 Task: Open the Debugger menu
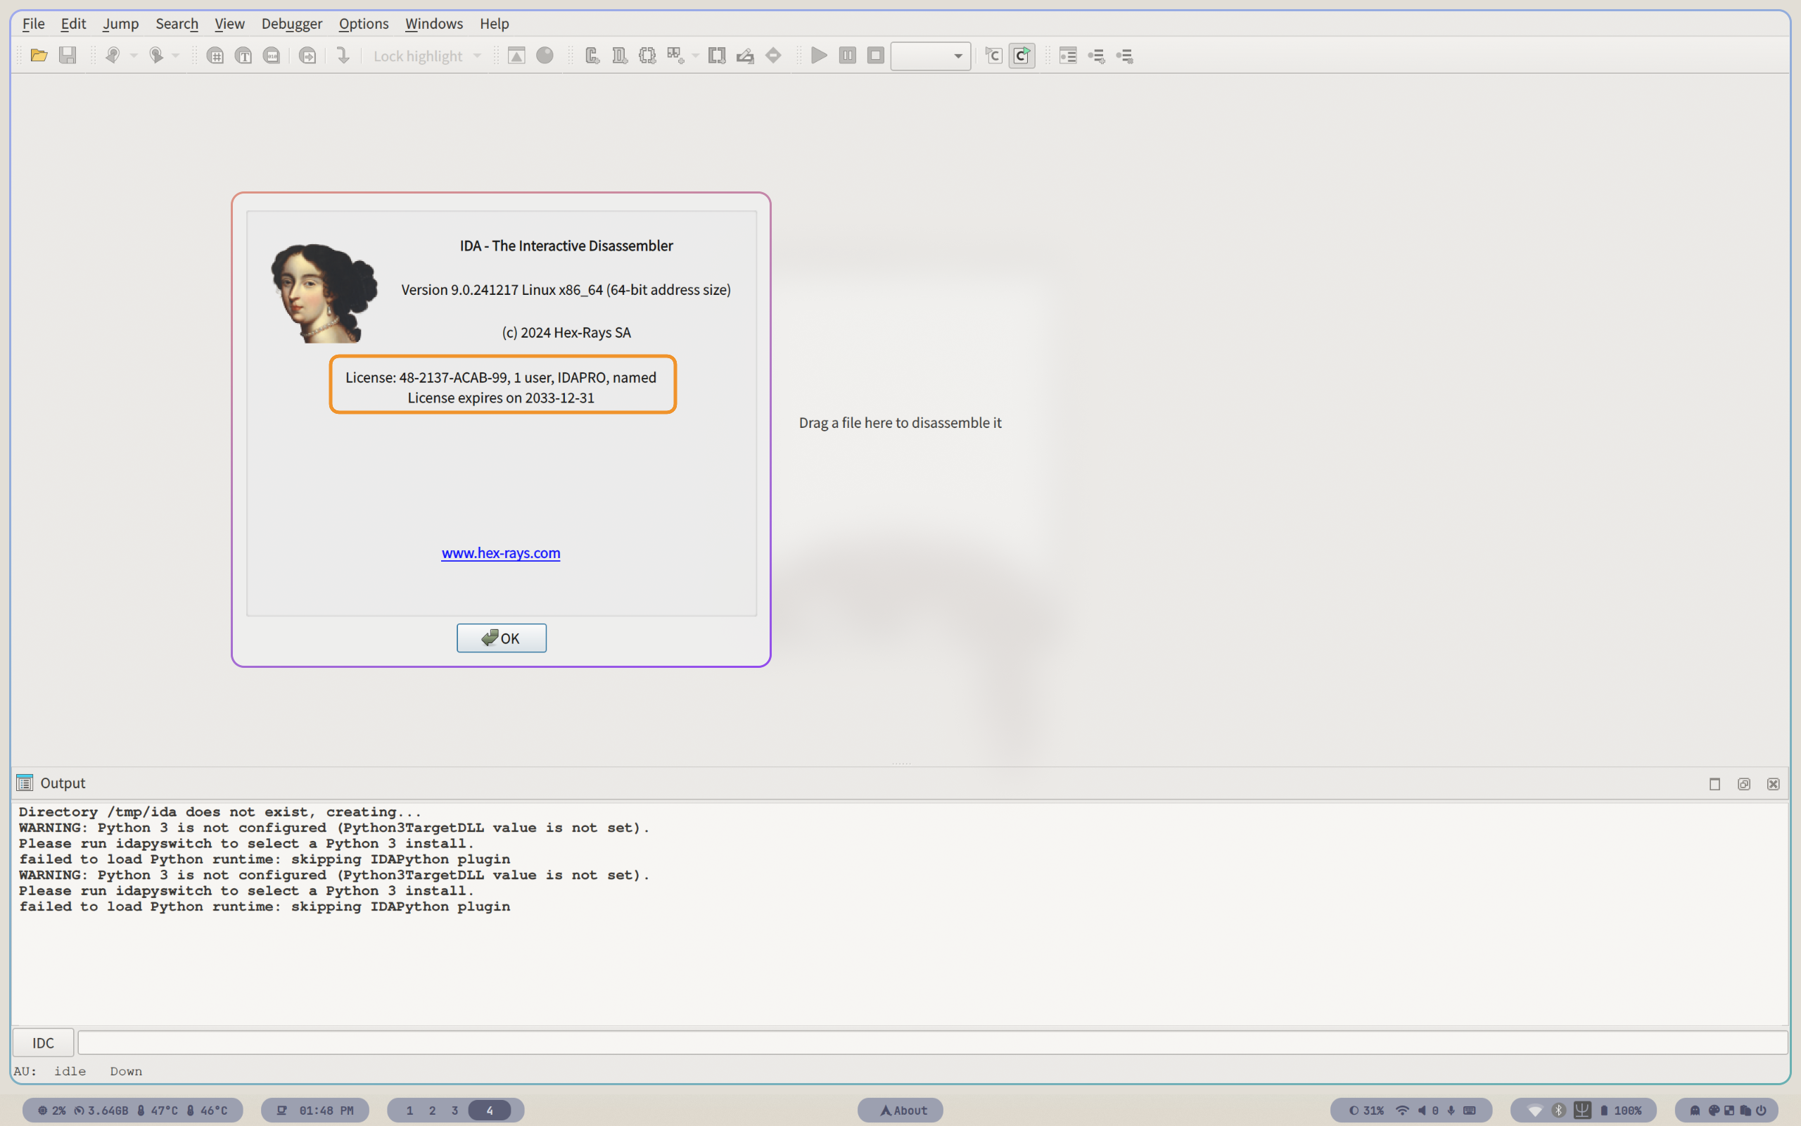[292, 23]
